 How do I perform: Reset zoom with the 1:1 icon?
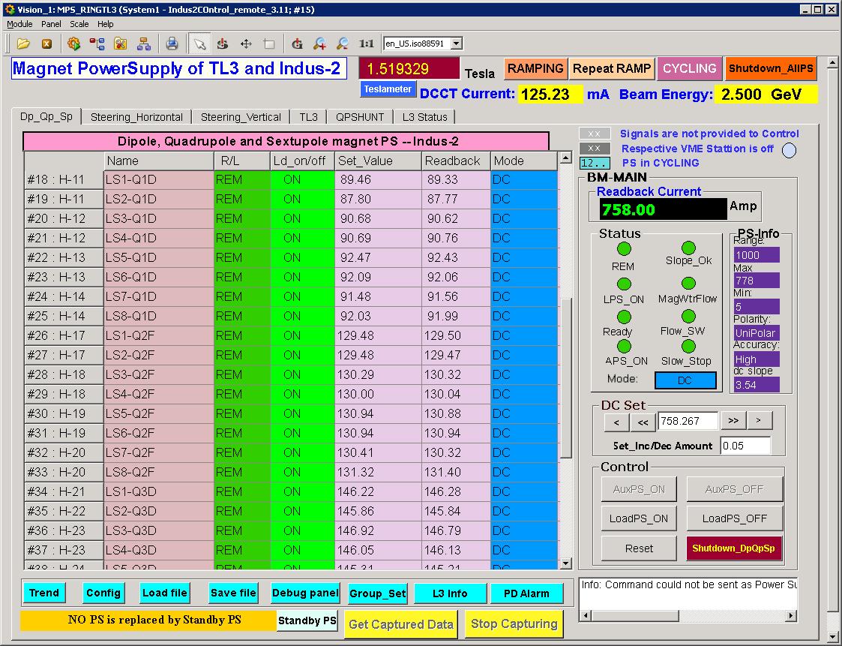click(x=366, y=44)
